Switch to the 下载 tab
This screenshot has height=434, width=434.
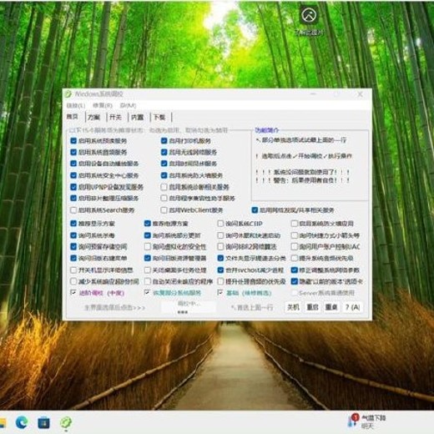[159, 117]
